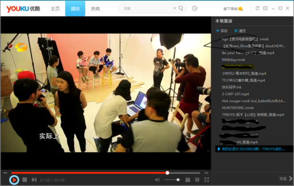The width and height of the screenshot is (294, 186).
Task: Add a file with 添加
Action: tap(222, 31)
